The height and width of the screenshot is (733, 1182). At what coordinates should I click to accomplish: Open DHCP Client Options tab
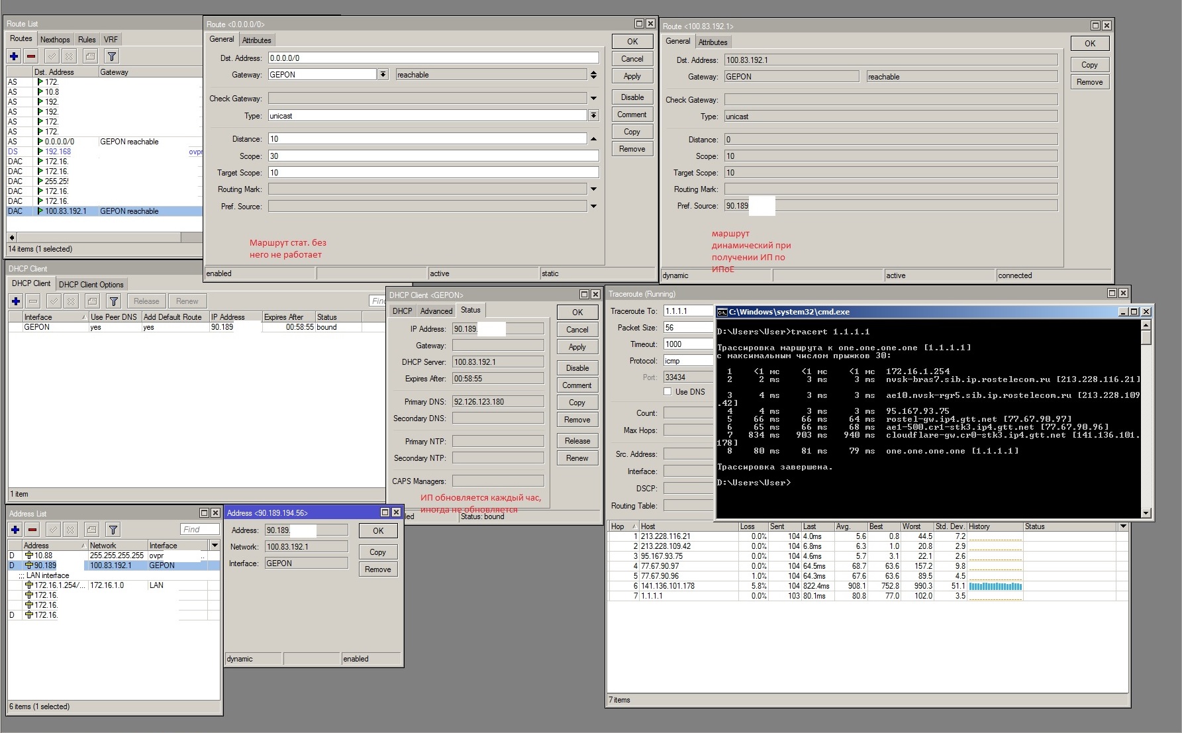91,285
